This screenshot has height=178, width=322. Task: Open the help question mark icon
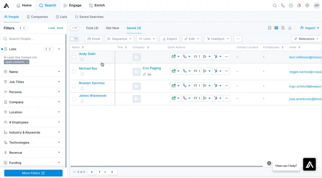(x=291, y=5)
